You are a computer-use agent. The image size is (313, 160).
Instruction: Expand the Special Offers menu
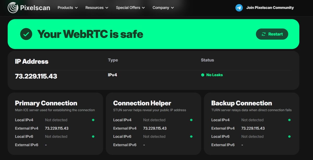(130, 8)
